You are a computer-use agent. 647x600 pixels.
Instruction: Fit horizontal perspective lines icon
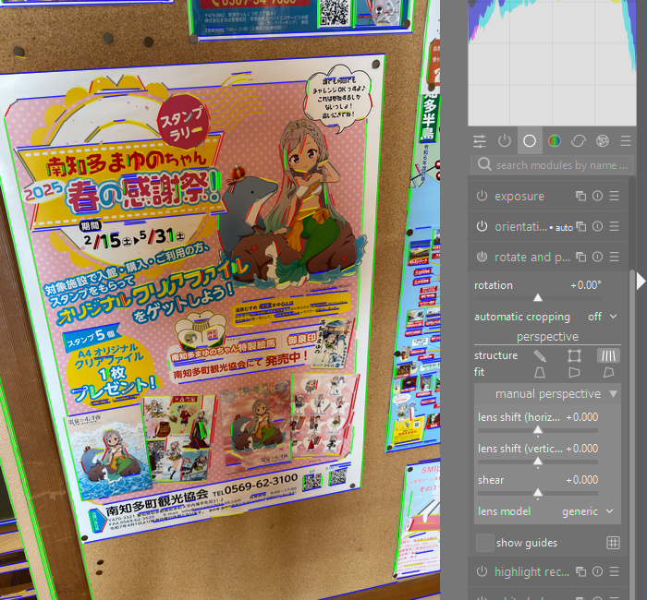point(574,373)
